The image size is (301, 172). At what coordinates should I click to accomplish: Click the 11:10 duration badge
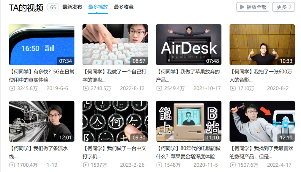click(212, 138)
